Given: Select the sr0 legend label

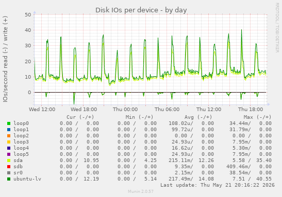Looking at the screenshot, I should click(x=18, y=173).
